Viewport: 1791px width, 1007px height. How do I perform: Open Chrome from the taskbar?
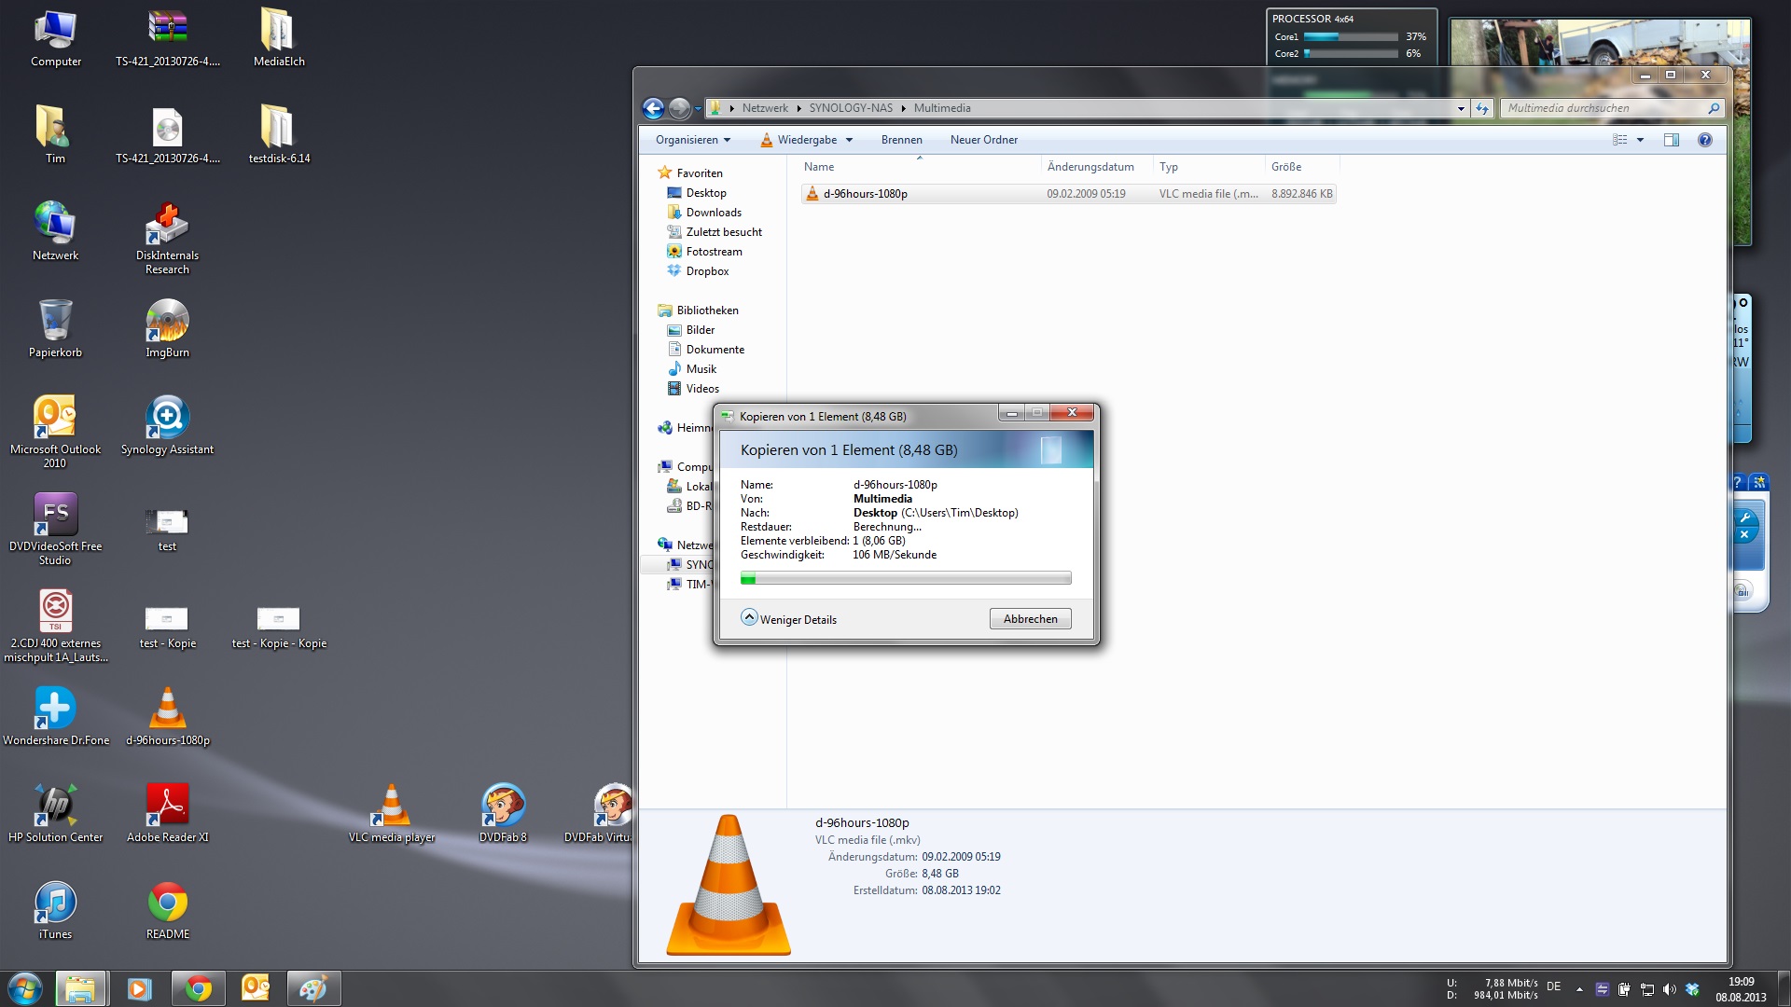[x=198, y=988]
